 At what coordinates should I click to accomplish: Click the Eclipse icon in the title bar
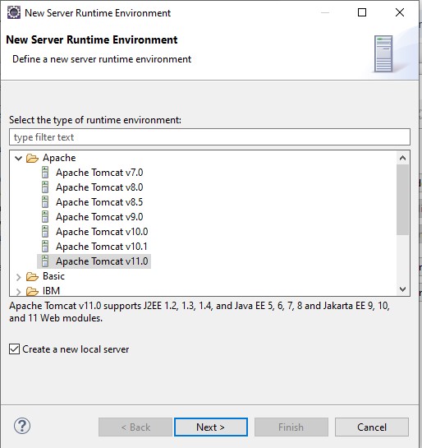14,12
